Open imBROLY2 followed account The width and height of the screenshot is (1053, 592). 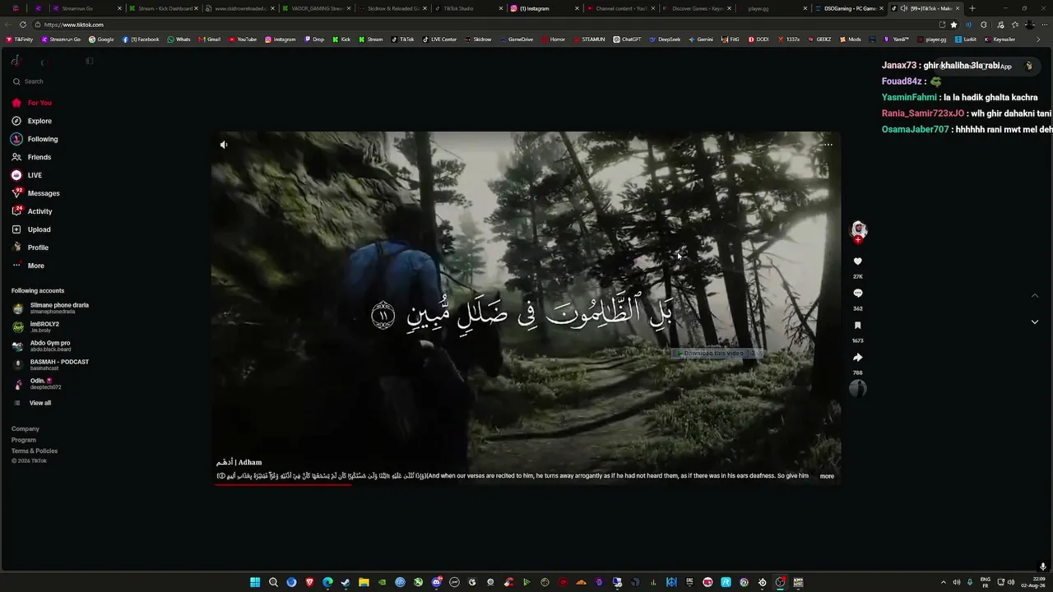coord(36,327)
